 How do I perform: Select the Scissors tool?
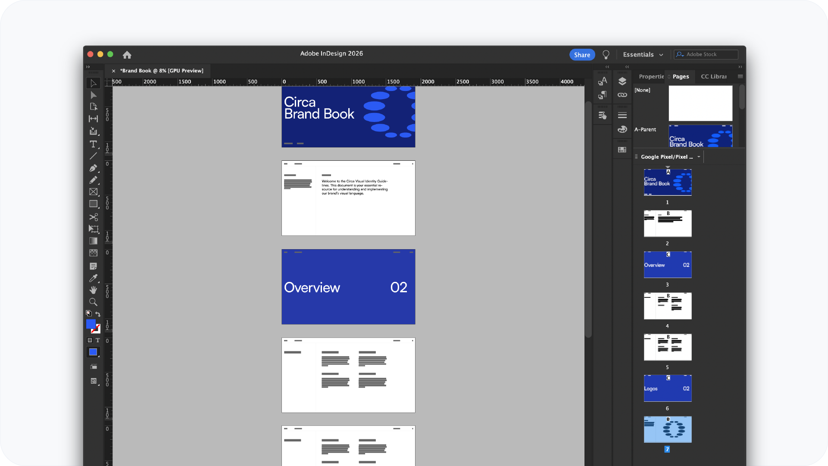click(x=93, y=217)
